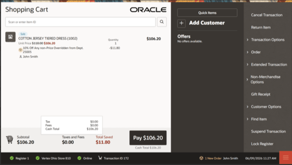Click the Register 1 status text
The image size is (292, 165).
click(22, 159)
